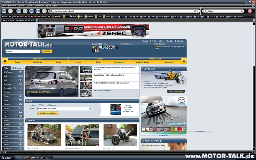Open the Lesezeichen menu
Image resolution: width=256 pixels, height=160 pixels.
point(39,5)
